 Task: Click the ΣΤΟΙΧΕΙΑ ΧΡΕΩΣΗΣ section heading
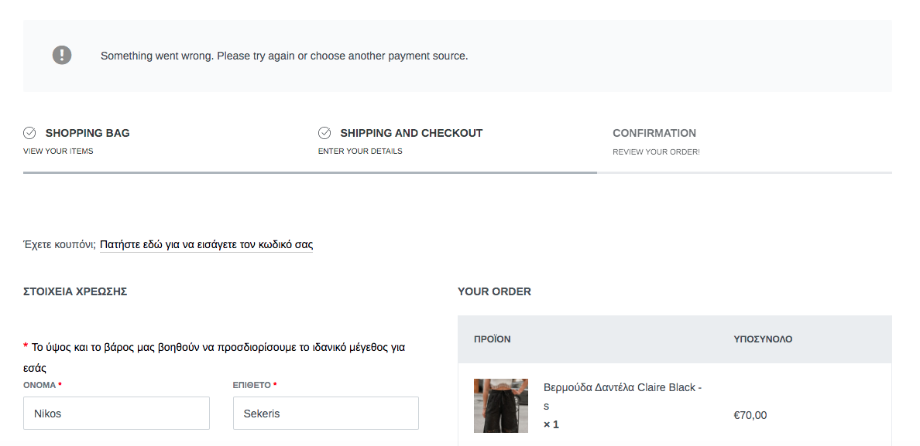pos(76,291)
